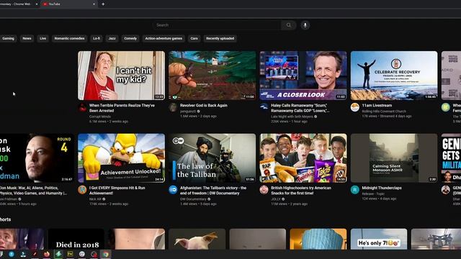Open the terminal-prompt taskbar icon
The height and width of the screenshot is (259, 461).
coord(23,254)
